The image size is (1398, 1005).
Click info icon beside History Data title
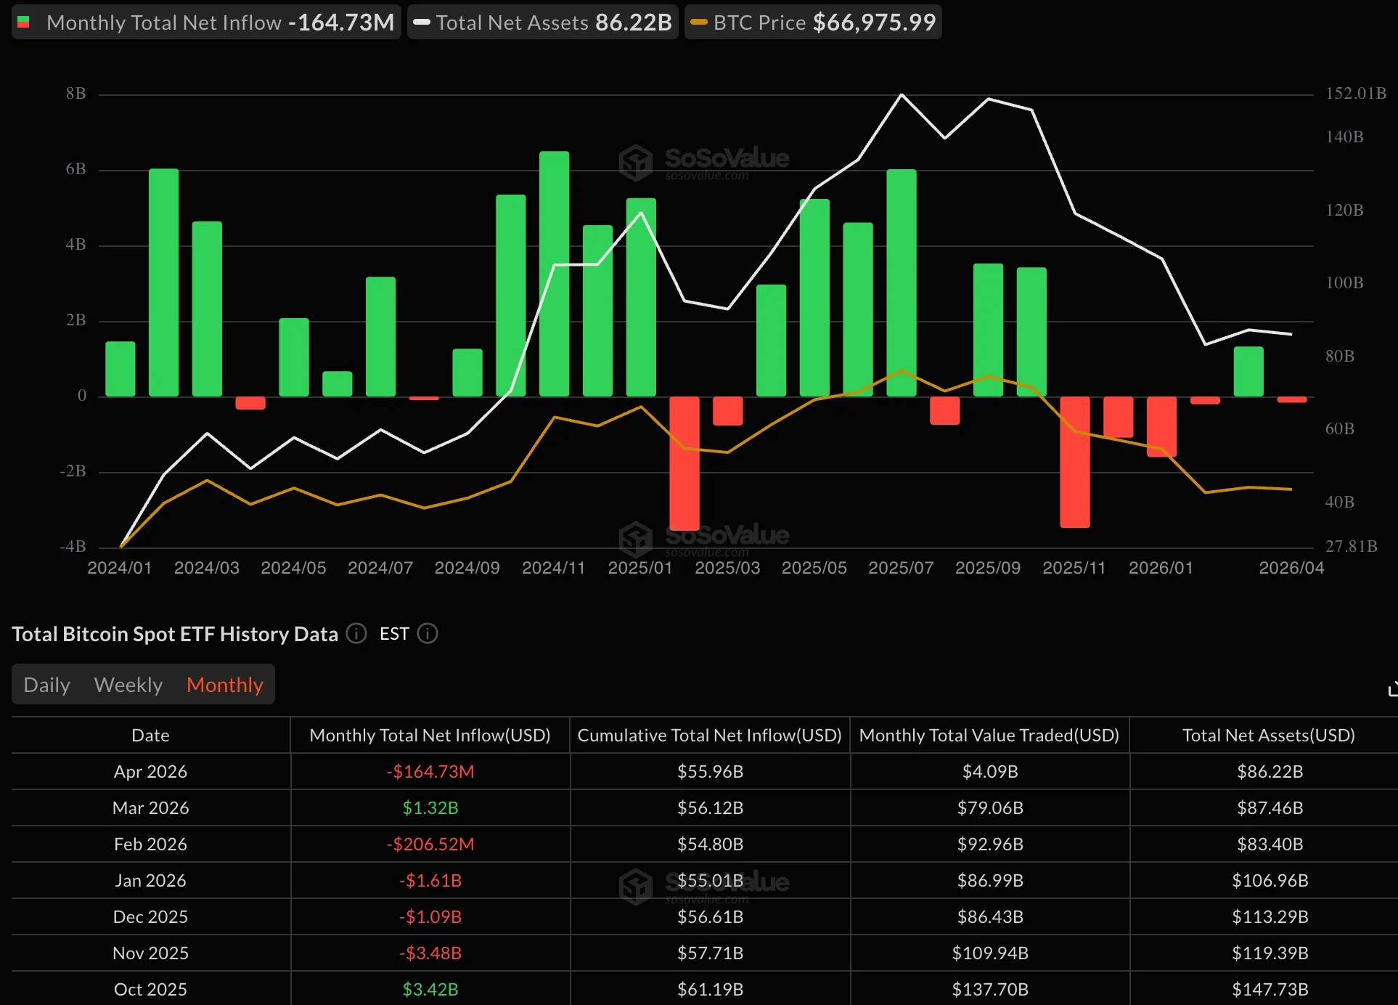(x=356, y=633)
